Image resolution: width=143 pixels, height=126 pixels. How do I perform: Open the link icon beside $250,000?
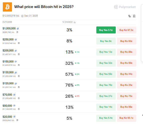point(16,39)
